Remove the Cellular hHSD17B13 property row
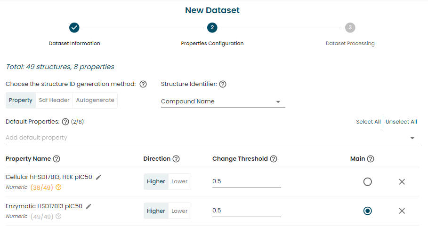 tap(402, 182)
